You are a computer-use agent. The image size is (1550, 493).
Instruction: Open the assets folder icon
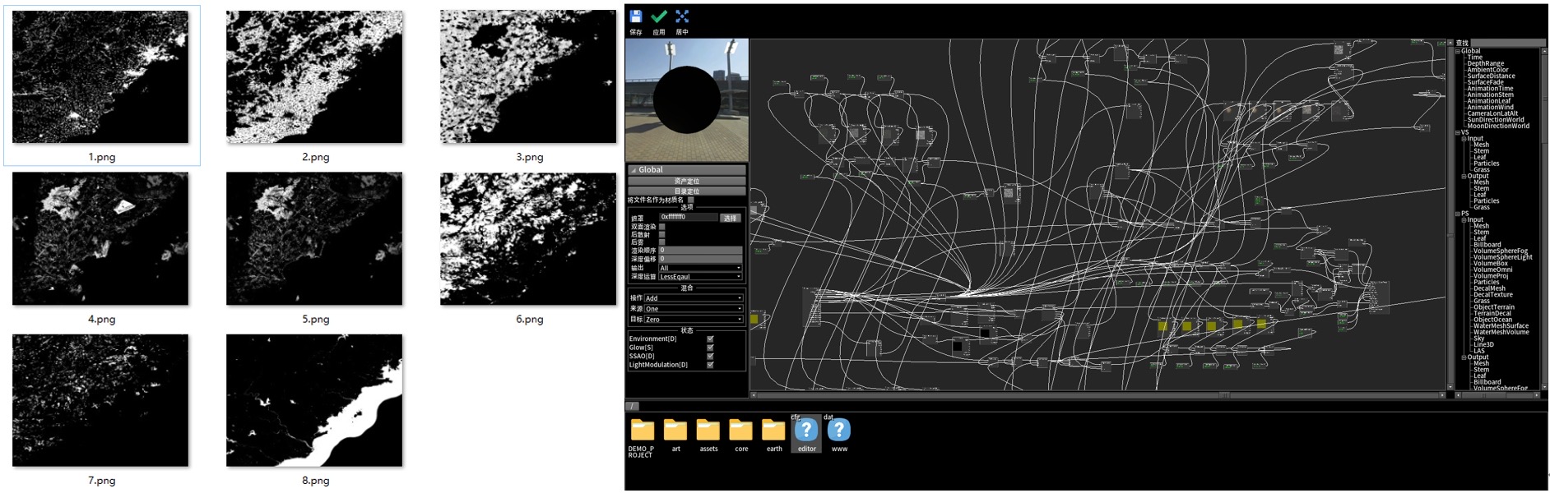point(708,431)
